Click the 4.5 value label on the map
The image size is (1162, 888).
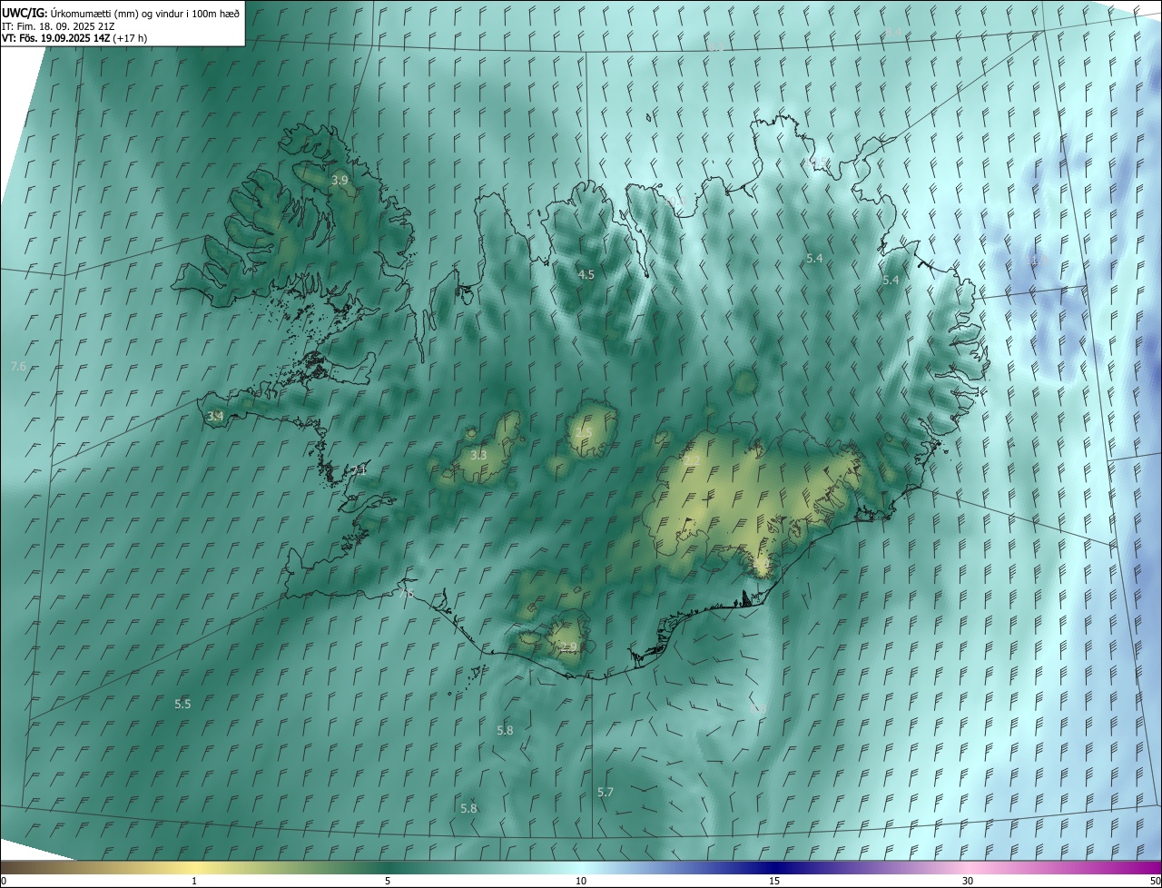[586, 274]
